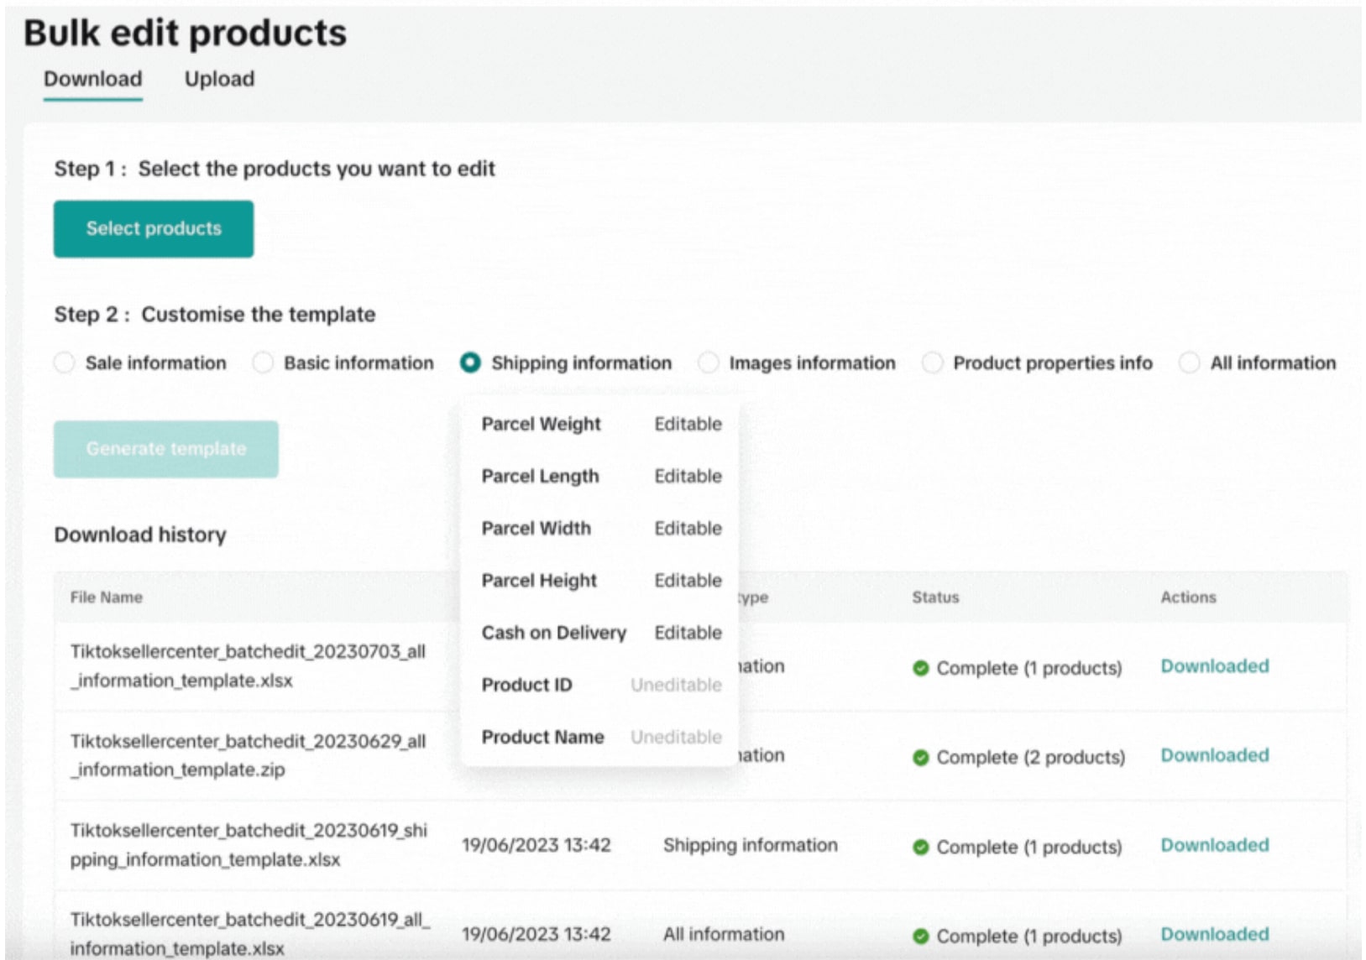
Task: Click Downloaded link for shipping information template
Action: (1214, 845)
